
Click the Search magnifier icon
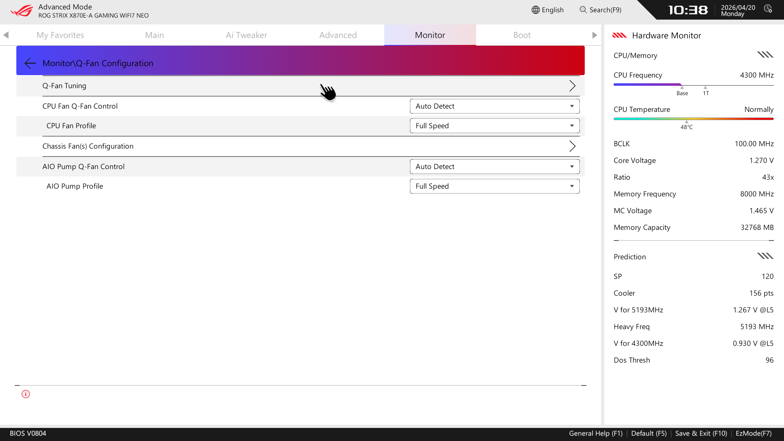(x=583, y=10)
